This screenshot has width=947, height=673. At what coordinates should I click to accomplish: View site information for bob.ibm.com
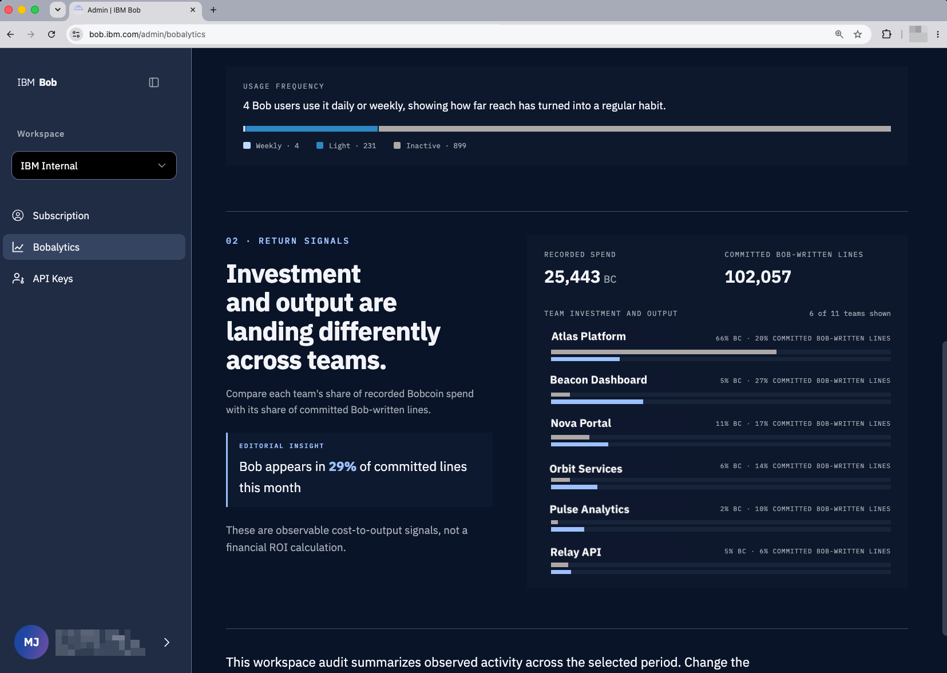[x=76, y=34]
